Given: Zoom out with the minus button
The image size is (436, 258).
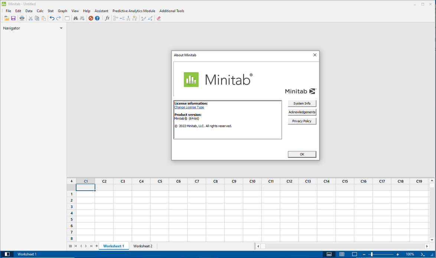Looking at the screenshot, I should (364, 254).
